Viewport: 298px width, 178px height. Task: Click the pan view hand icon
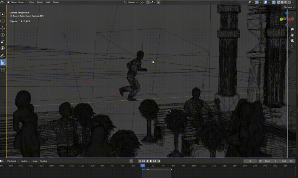(292, 35)
